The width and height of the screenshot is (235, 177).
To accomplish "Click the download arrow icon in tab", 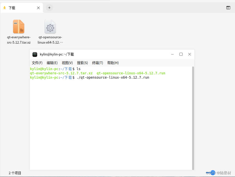I will (x=5, y=8).
